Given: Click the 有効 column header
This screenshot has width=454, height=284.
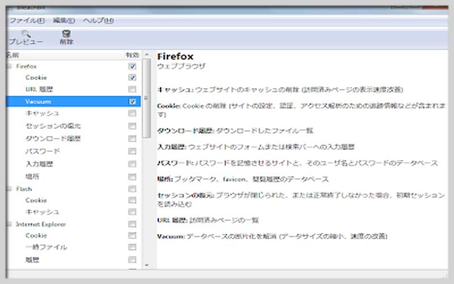Looking at the screenshot, I should tap(132, 55).
